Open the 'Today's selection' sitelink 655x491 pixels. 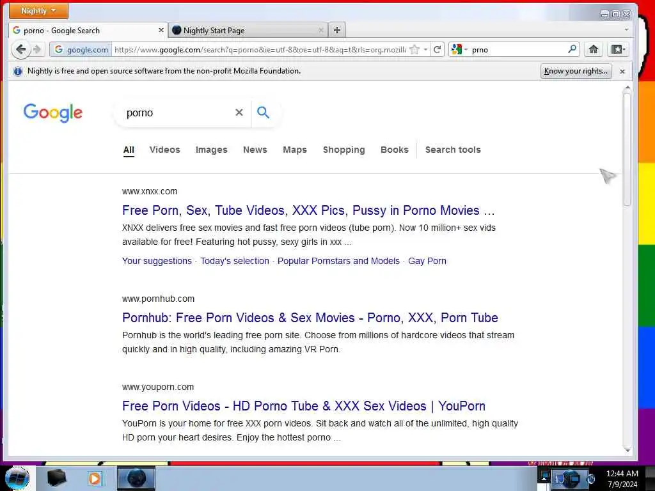[x=234, y=261]
